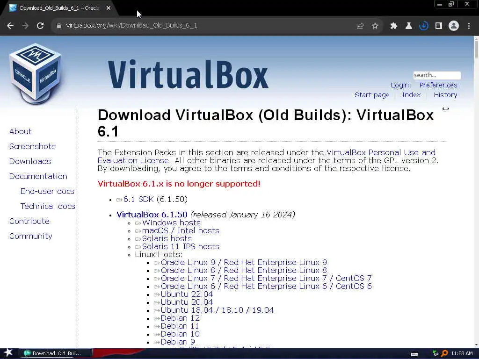This screenshot has width=479, height=359.
Task: Open the taskbar Download_Old_Buil... window button
Action: [x=55, y=353]
